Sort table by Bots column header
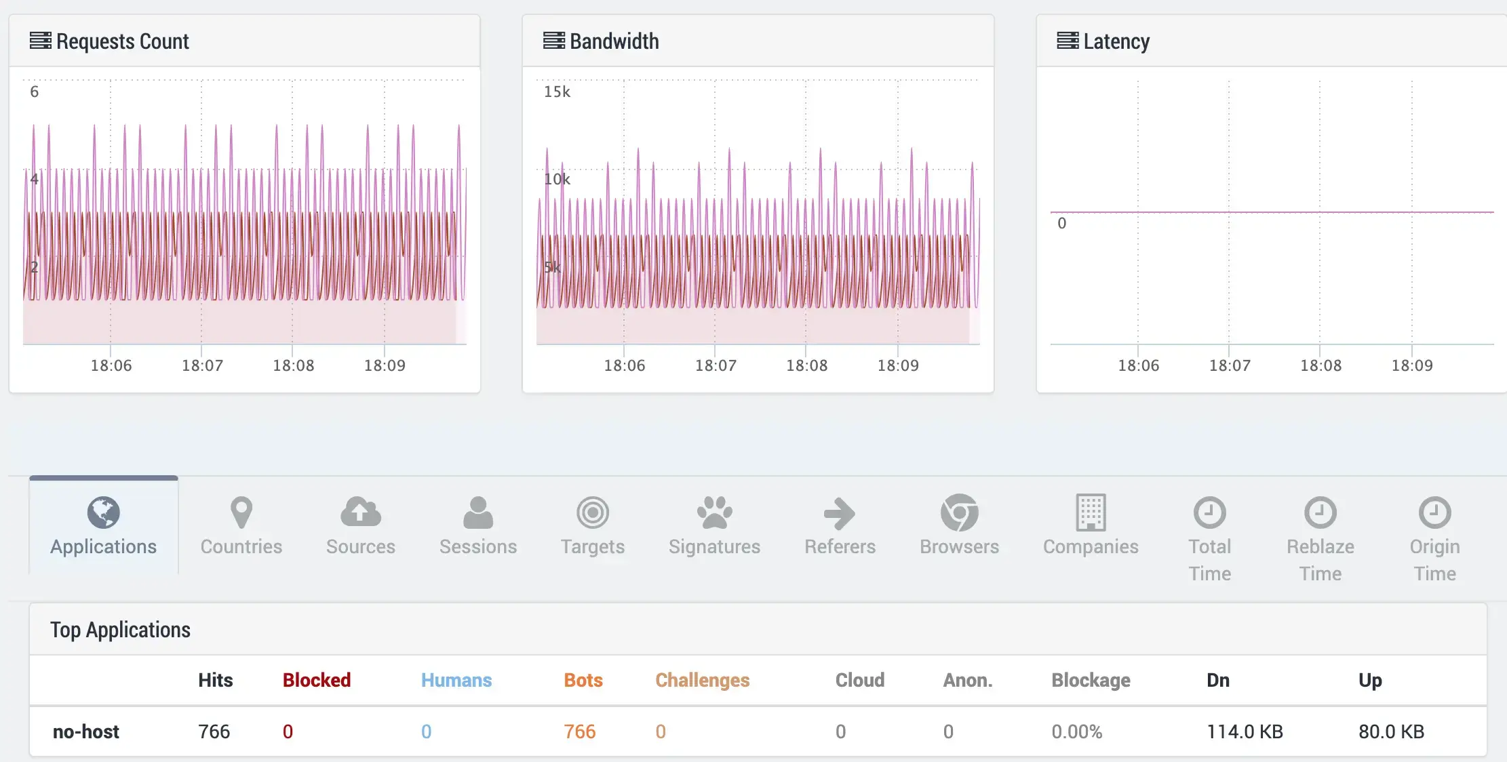 pos(583,680)
